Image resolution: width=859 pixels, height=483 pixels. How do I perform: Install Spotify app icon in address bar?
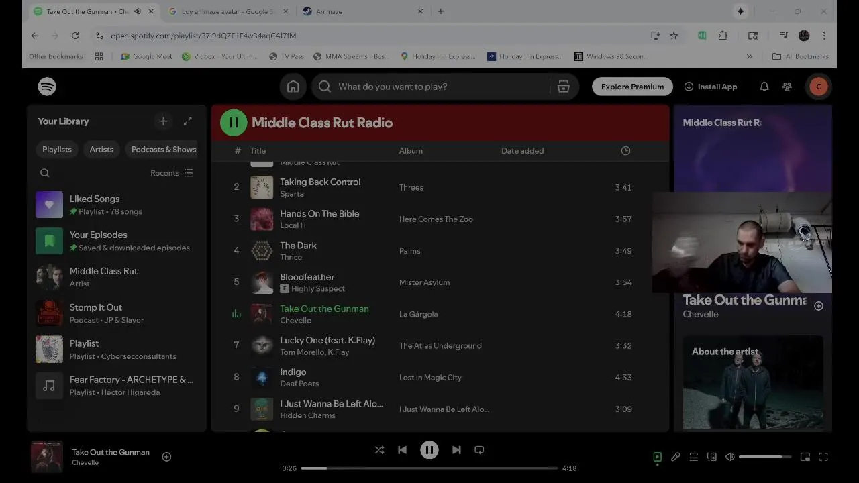(x=656, y=36)
